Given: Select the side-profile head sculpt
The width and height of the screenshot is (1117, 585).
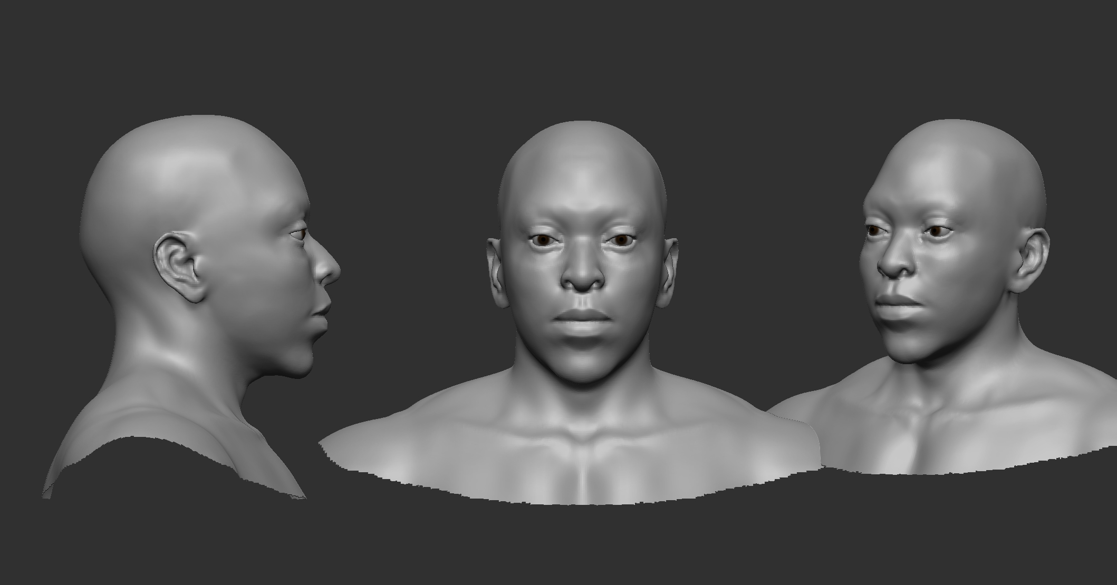Looking at the screenshot, I should pyautogui.click(x=191, y=307).
